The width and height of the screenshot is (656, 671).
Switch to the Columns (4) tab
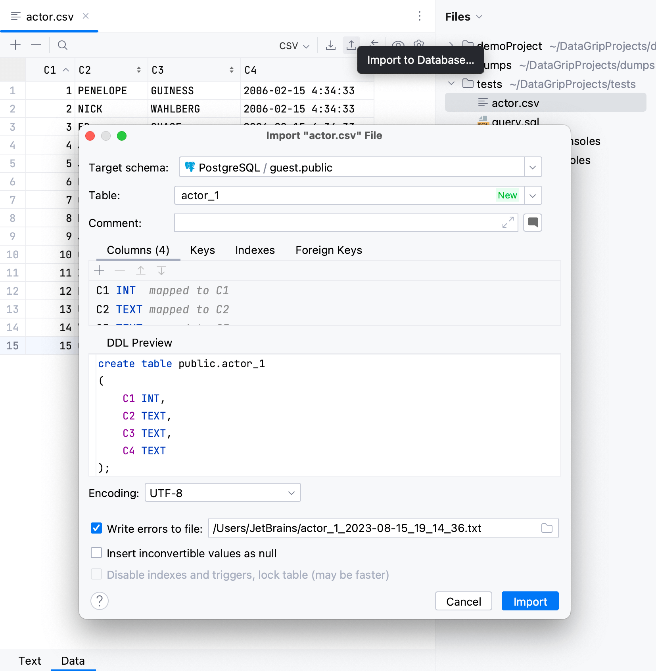tap(138, 250)
